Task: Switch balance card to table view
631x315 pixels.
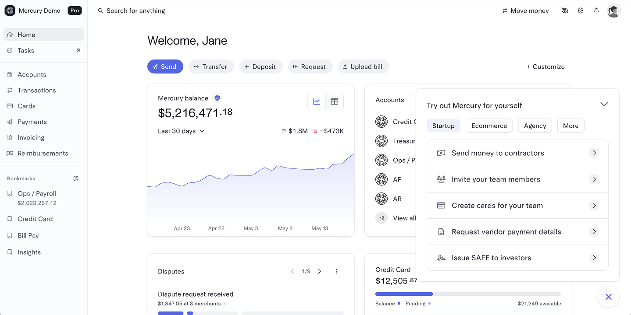Action: (x=335, y=101)
